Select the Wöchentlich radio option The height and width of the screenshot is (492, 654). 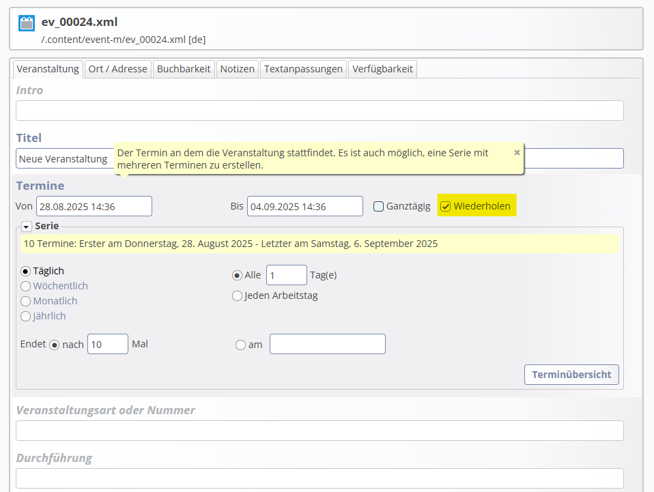click(x=25, y=287)
